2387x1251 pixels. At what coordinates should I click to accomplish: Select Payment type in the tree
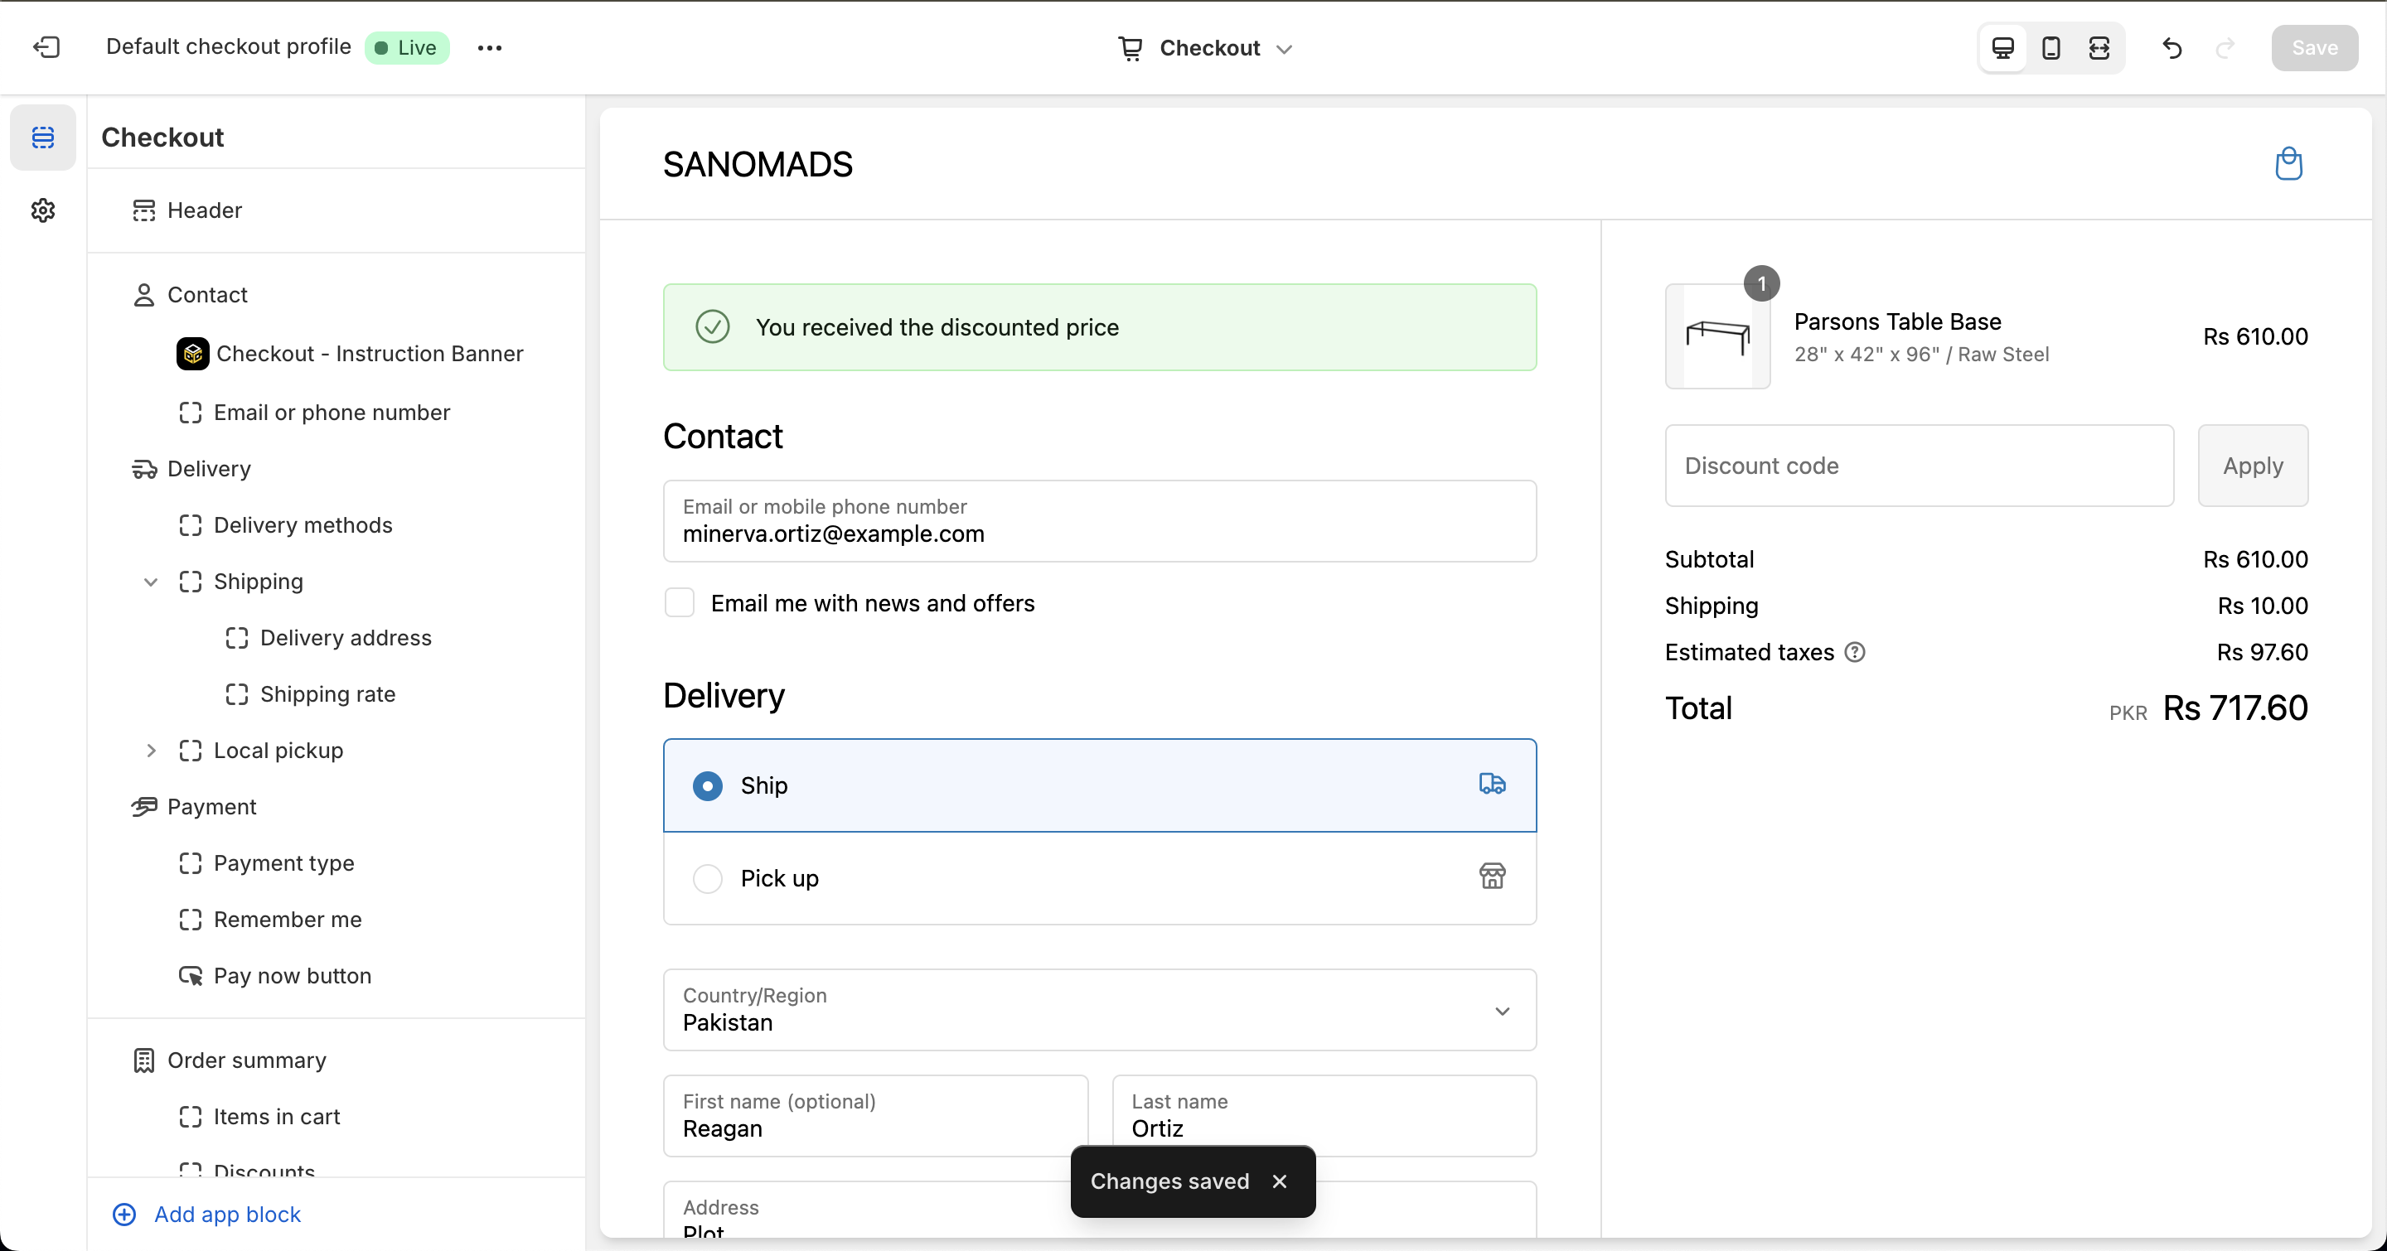tap(283, 863)
